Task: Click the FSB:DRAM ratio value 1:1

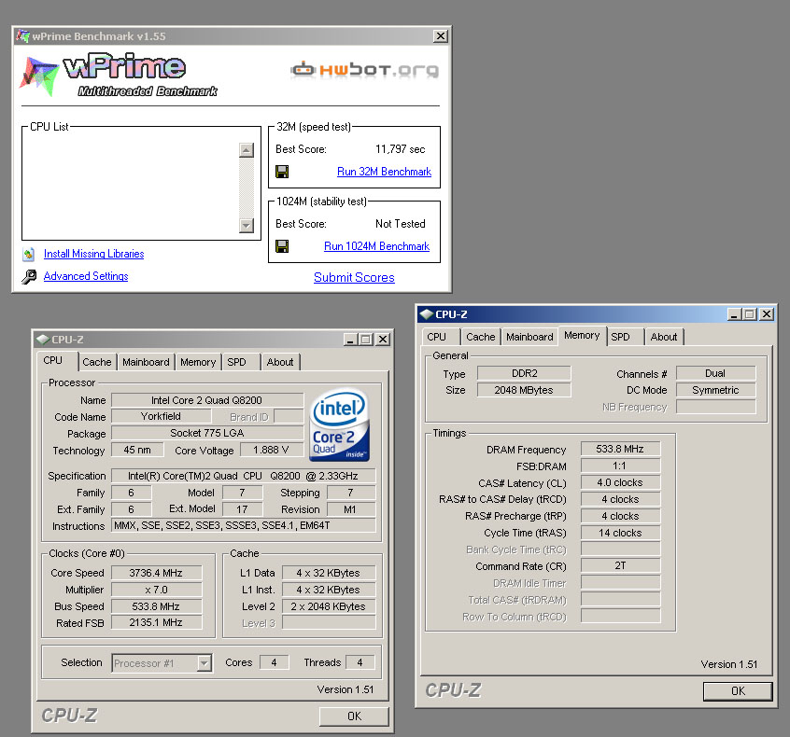Action: point(620,466)
